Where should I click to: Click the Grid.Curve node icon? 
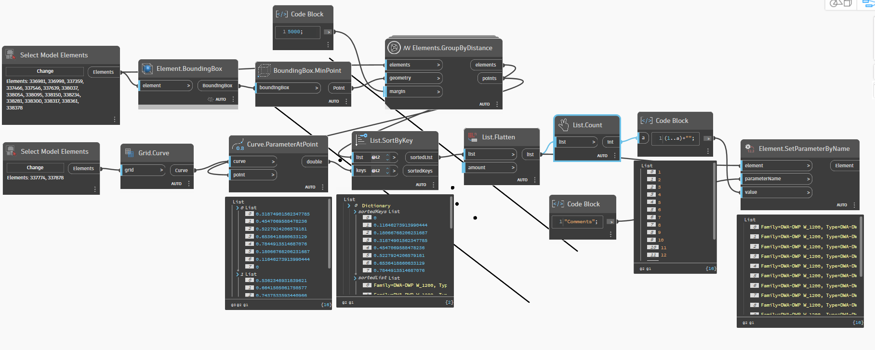(x=129, y=153)
